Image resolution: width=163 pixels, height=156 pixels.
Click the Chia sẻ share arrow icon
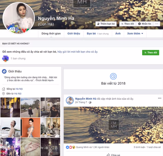tap(108, 155)
